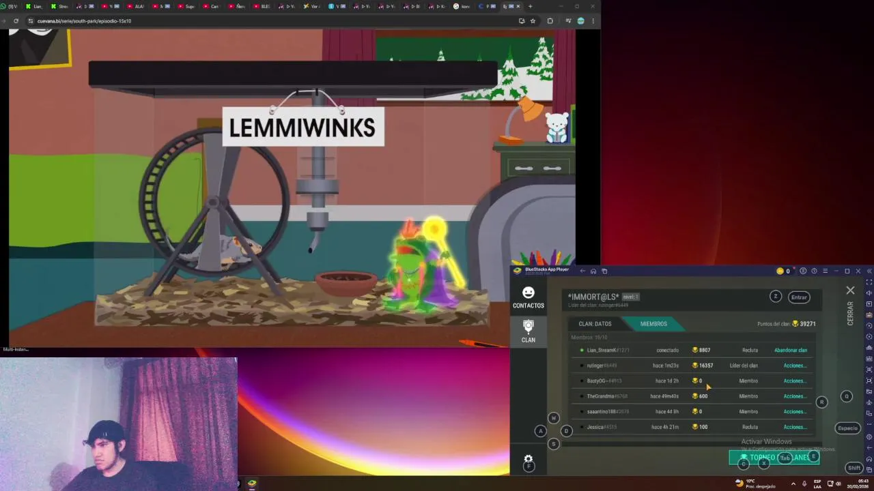
Task: Bookmark this page with the star icon
Action: pos(533,20)
